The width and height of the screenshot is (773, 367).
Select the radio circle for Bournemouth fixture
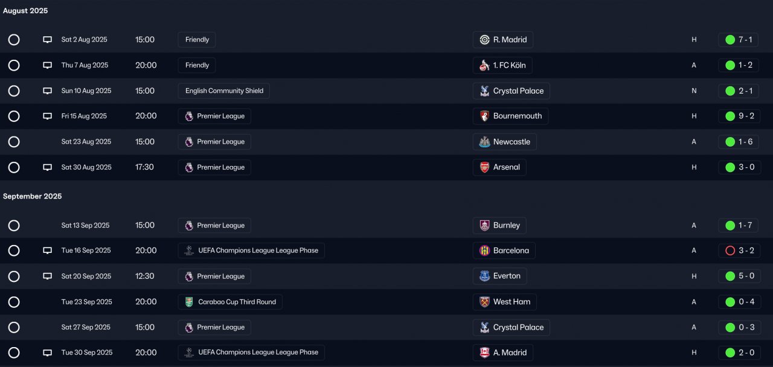pos(14,116)
